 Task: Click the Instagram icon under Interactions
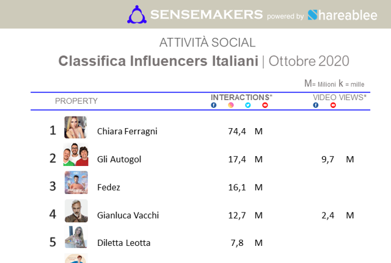coord(231,105)
